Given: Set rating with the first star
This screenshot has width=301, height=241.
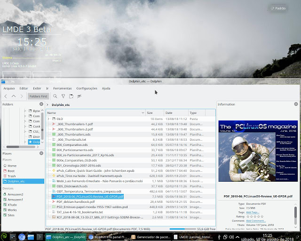Looking at the screenshot, I should [248, 217].
